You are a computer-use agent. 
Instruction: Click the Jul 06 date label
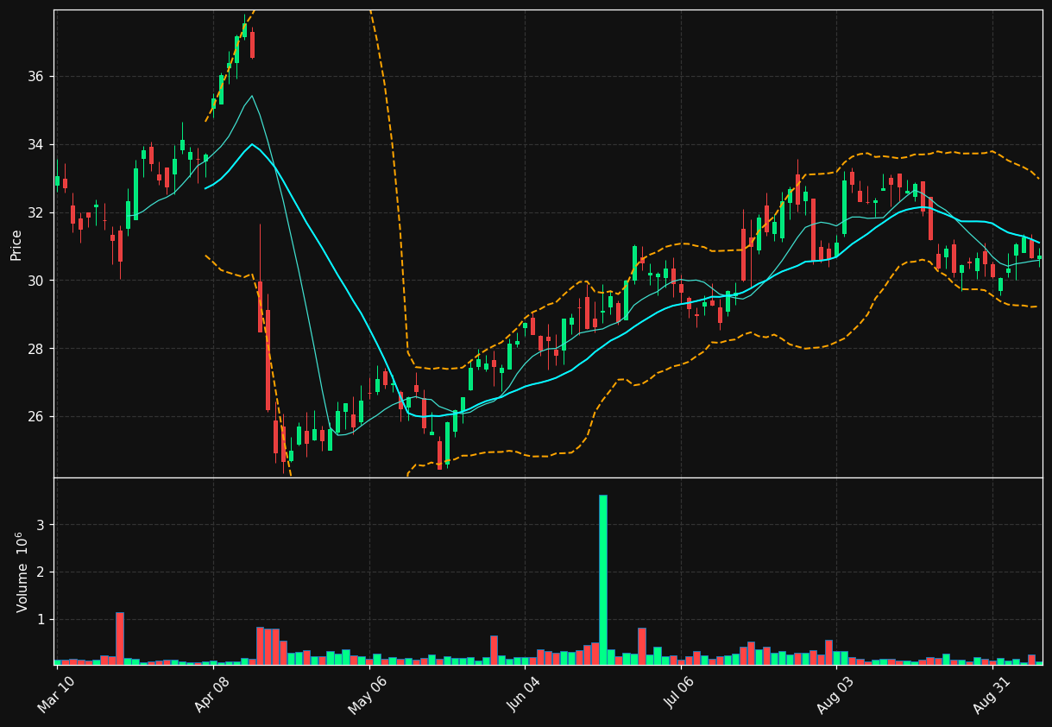pos(679,695)
